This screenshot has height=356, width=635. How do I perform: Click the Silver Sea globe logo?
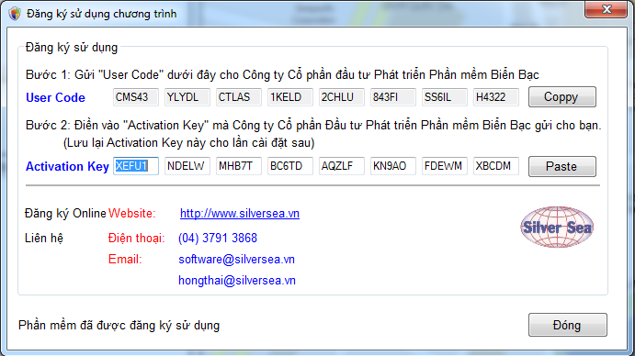tap(557, 227)
